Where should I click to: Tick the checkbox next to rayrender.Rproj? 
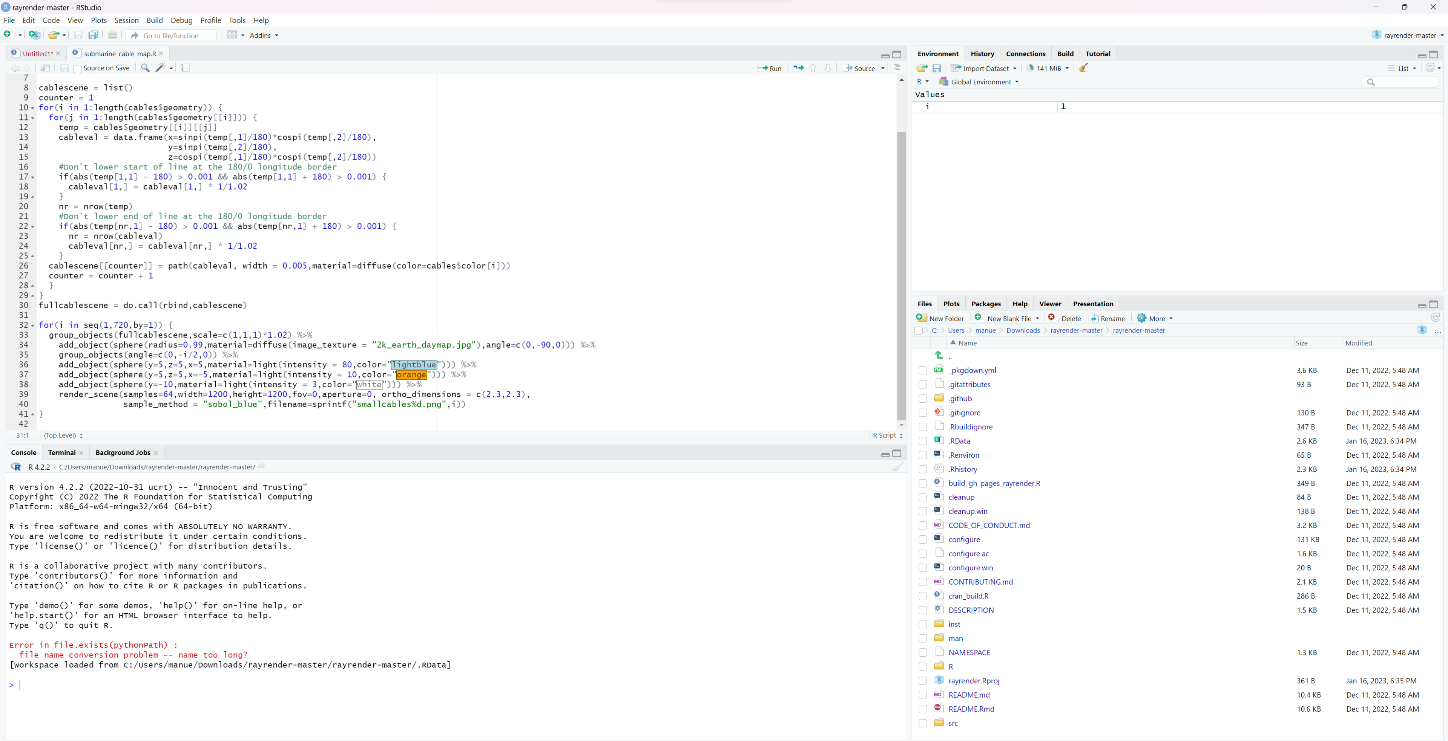922,681
